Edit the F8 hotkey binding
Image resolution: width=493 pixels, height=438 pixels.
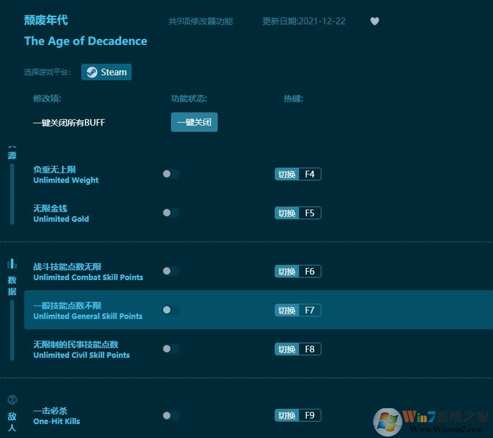[309, 349]
